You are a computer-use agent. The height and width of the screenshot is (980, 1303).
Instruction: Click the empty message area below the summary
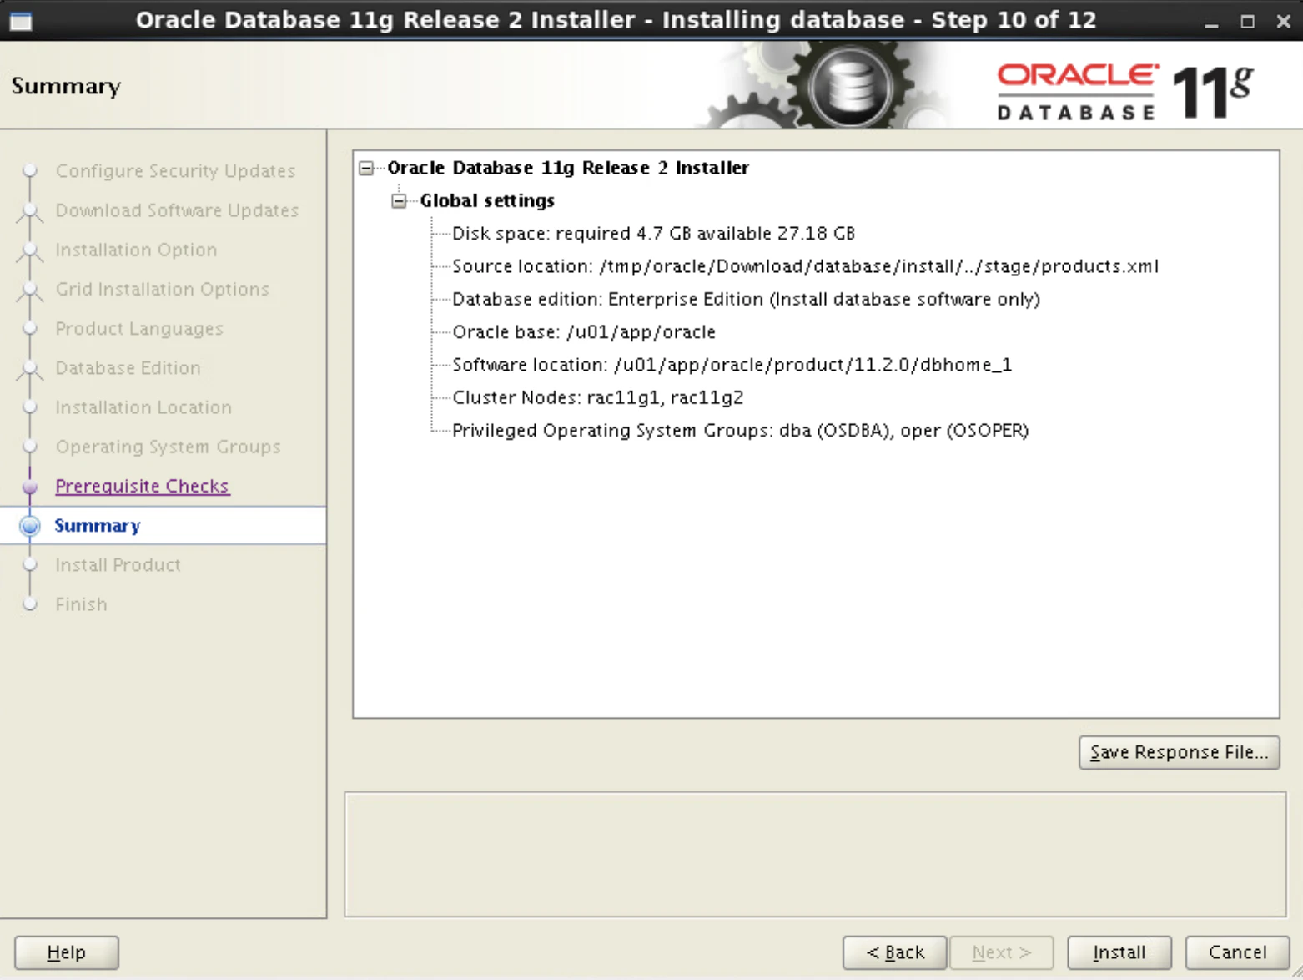(815, 855)
